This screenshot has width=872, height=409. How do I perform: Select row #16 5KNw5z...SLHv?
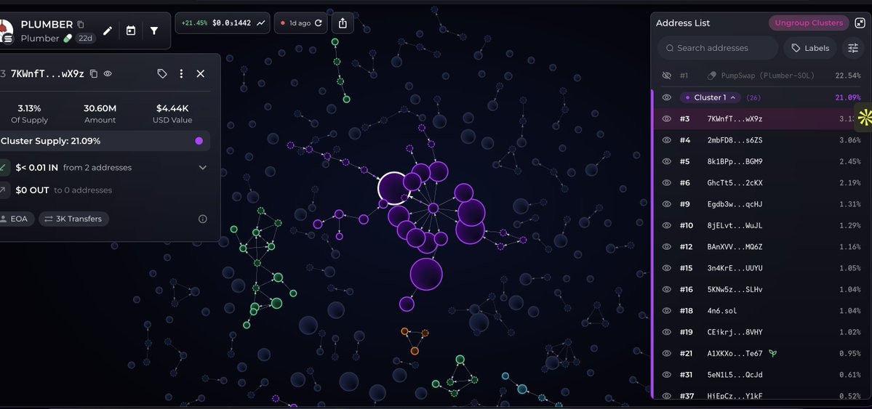click(762, 290)
